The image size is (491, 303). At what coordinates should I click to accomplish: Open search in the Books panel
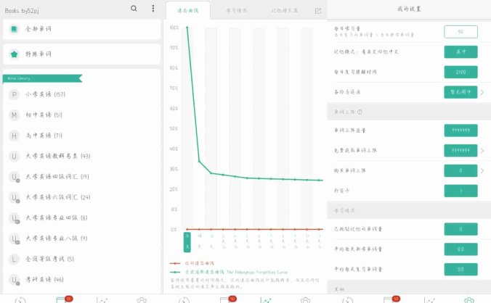134,9
